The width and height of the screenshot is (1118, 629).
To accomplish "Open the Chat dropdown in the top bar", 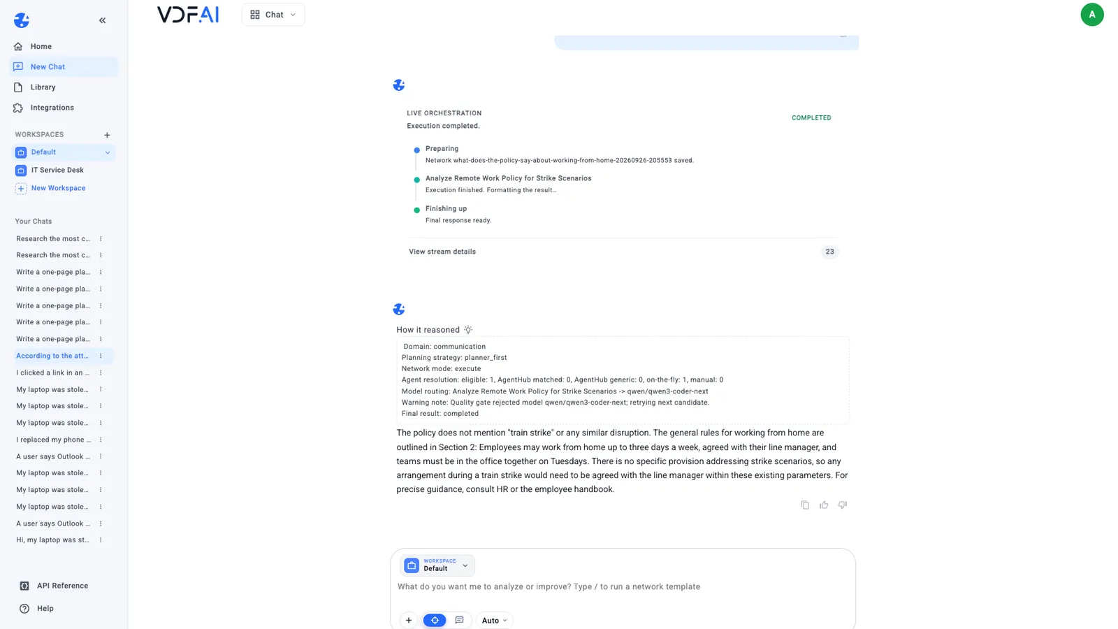I will point(273,15).
